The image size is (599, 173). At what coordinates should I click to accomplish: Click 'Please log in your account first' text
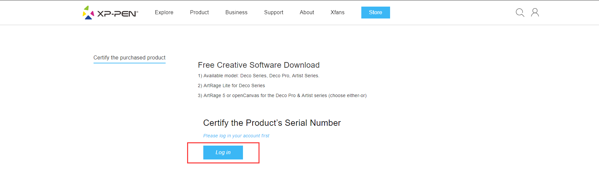[x=236, y=136]
